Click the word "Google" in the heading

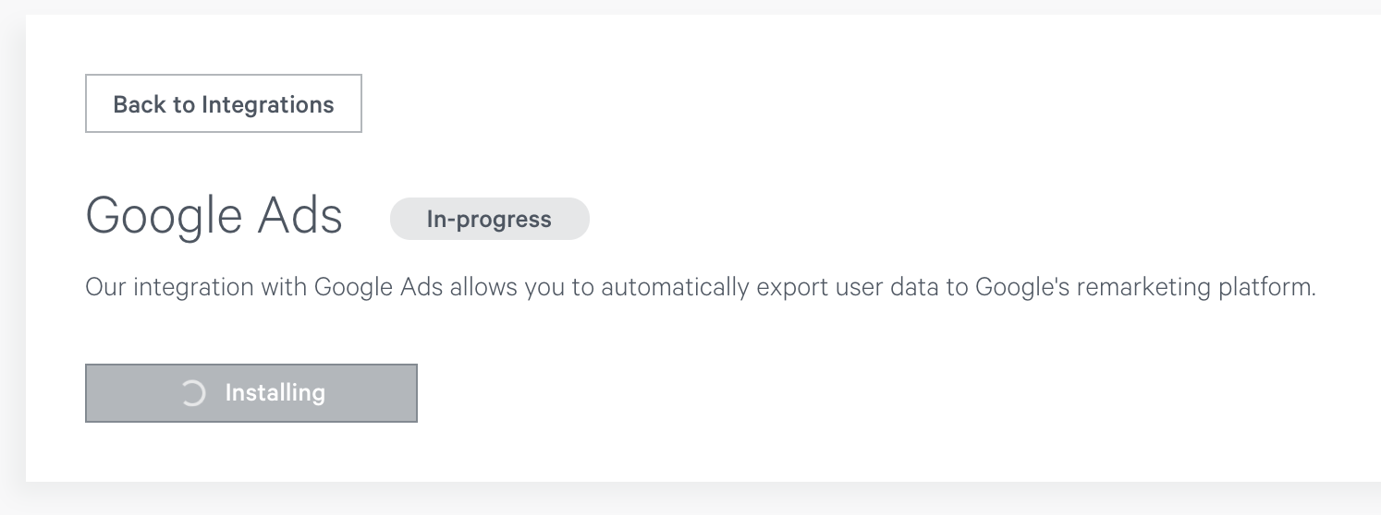[x=164, y=218]
